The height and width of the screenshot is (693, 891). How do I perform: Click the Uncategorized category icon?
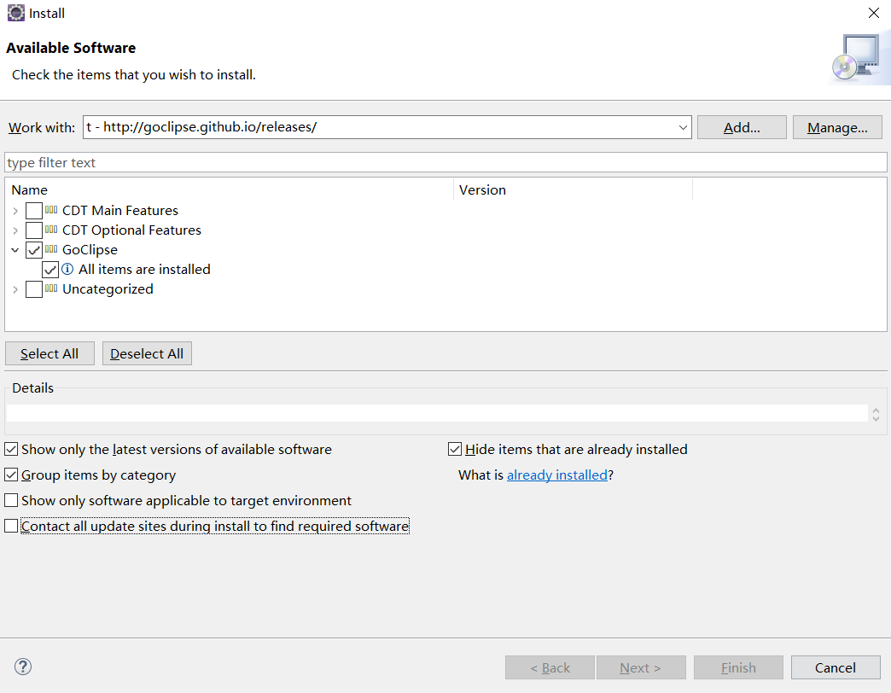pyautogui.click(x=51, y=288)
